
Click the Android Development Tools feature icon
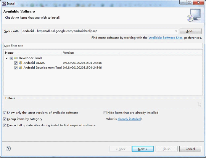(x=20, y=68)
